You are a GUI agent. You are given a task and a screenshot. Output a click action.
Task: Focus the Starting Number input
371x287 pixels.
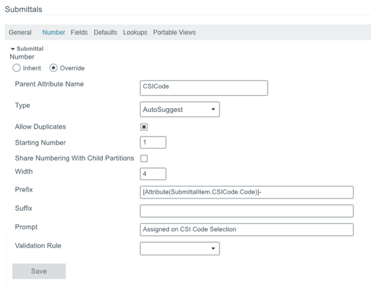tap(153, 142)
